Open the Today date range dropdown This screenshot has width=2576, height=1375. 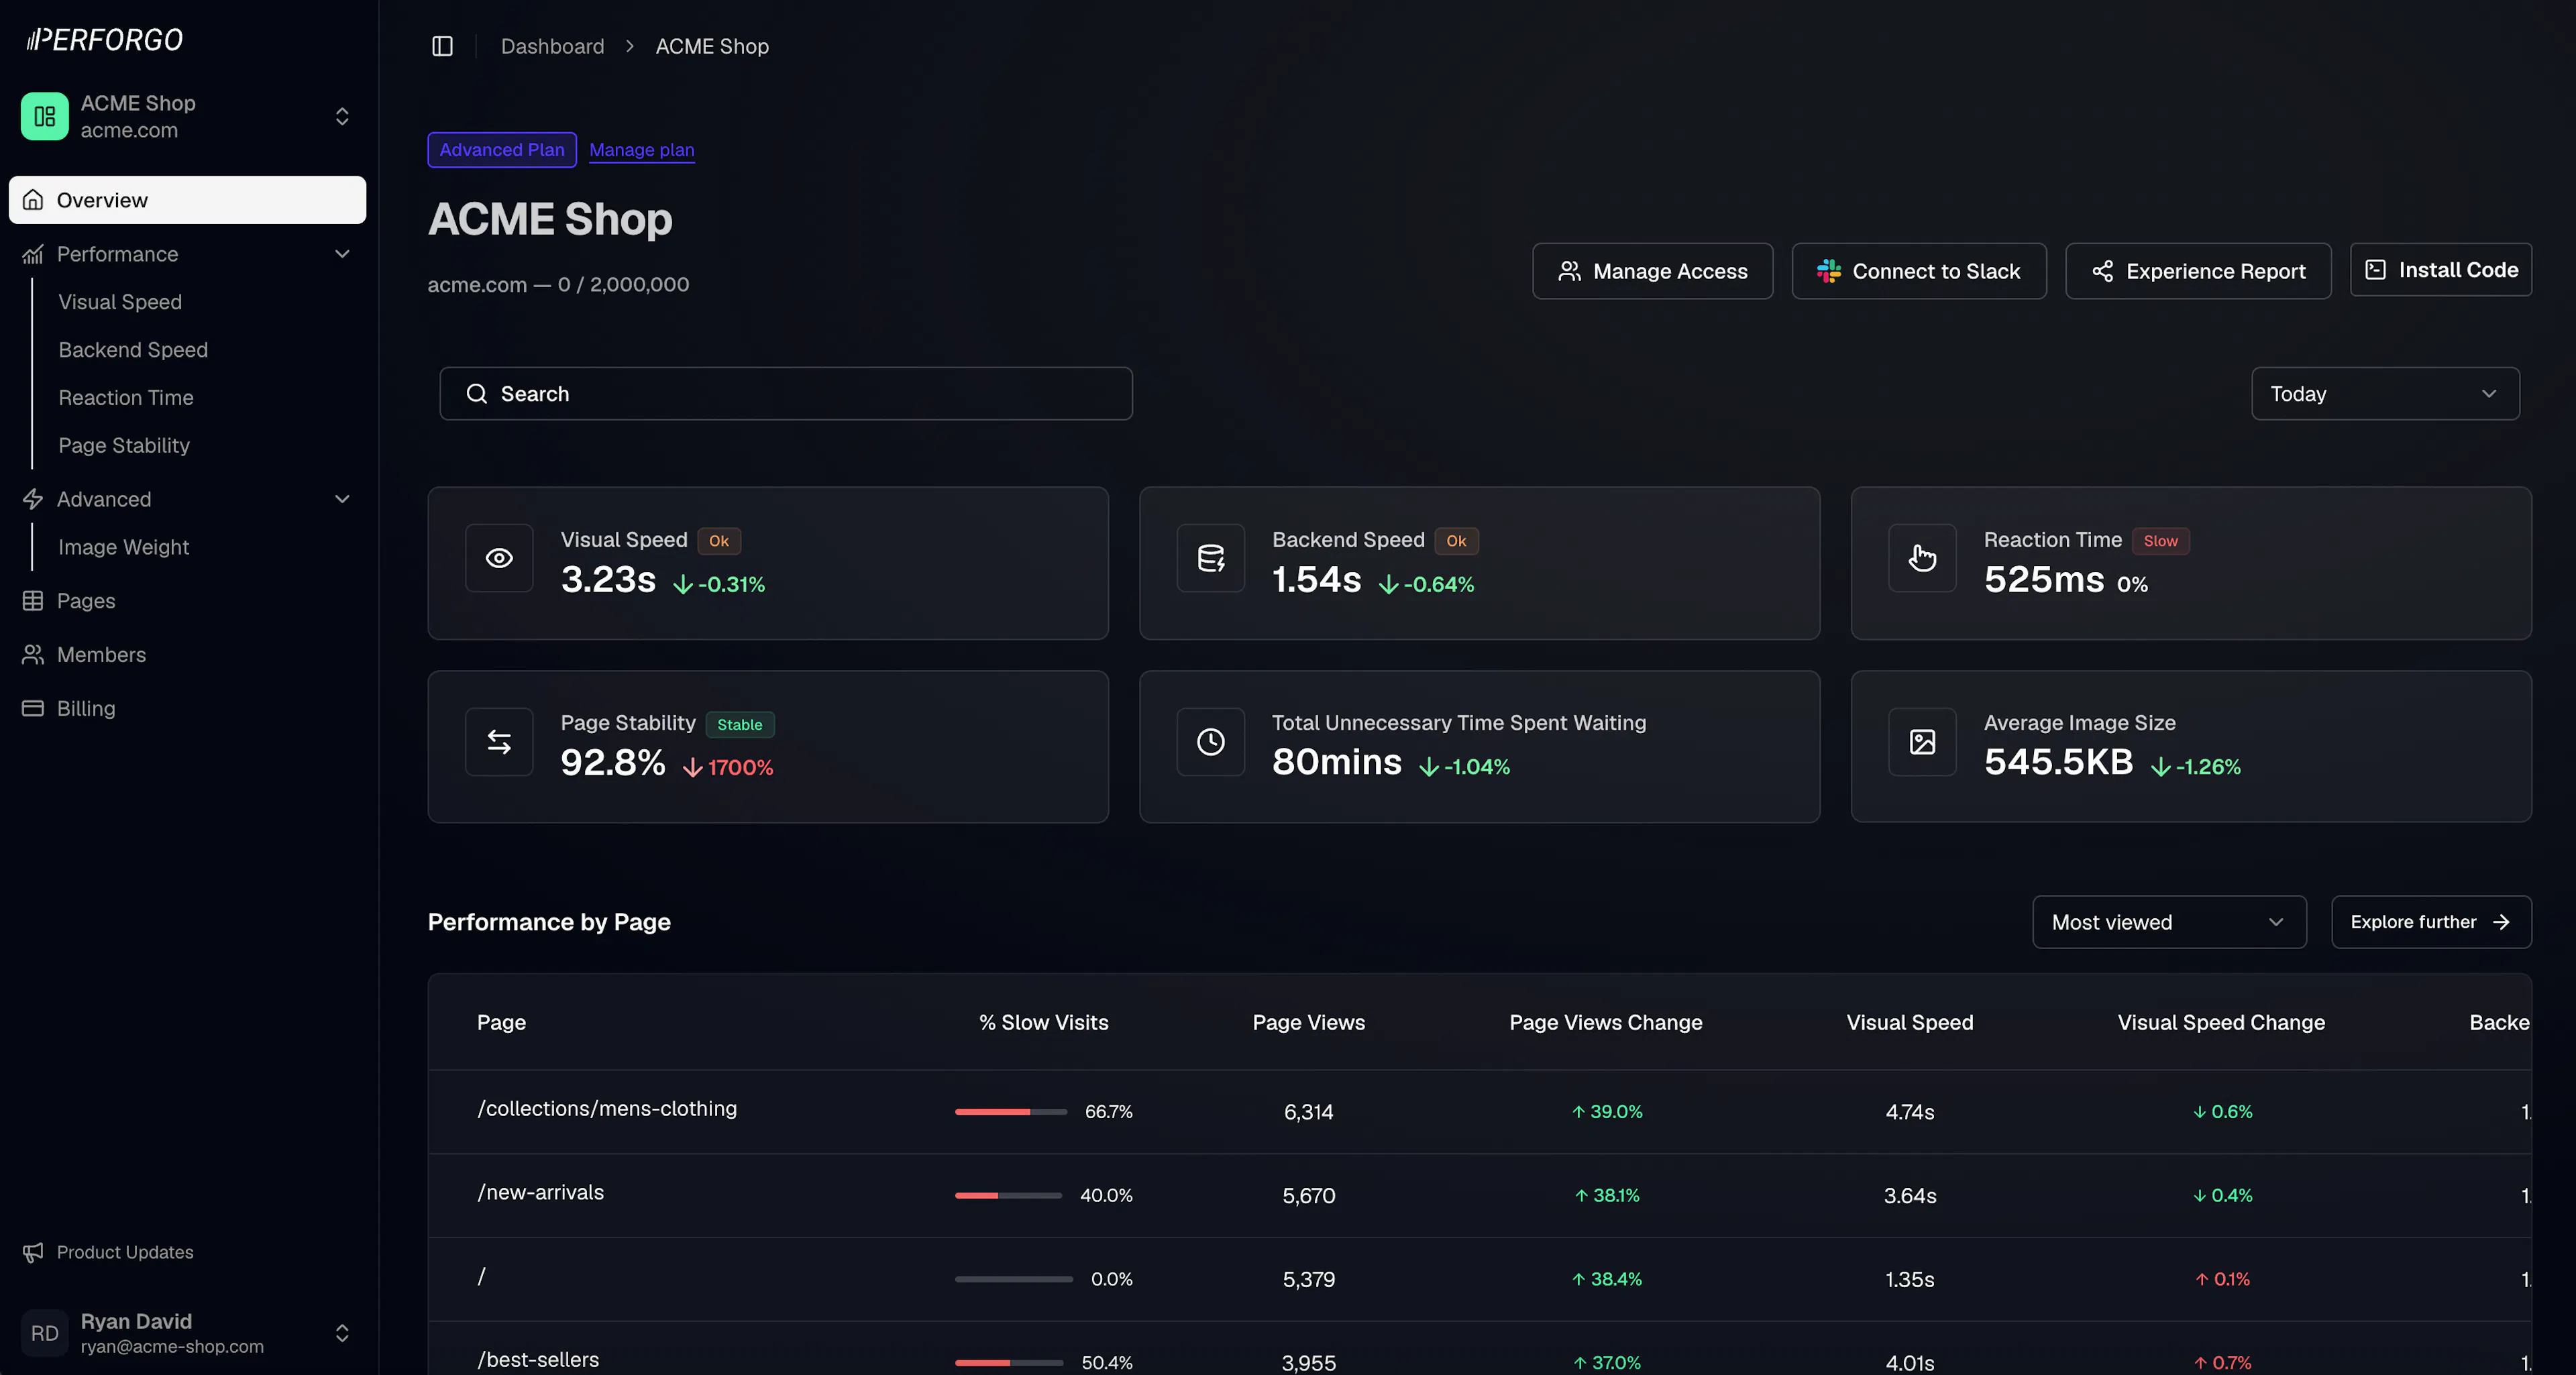tap(2385, 394)
